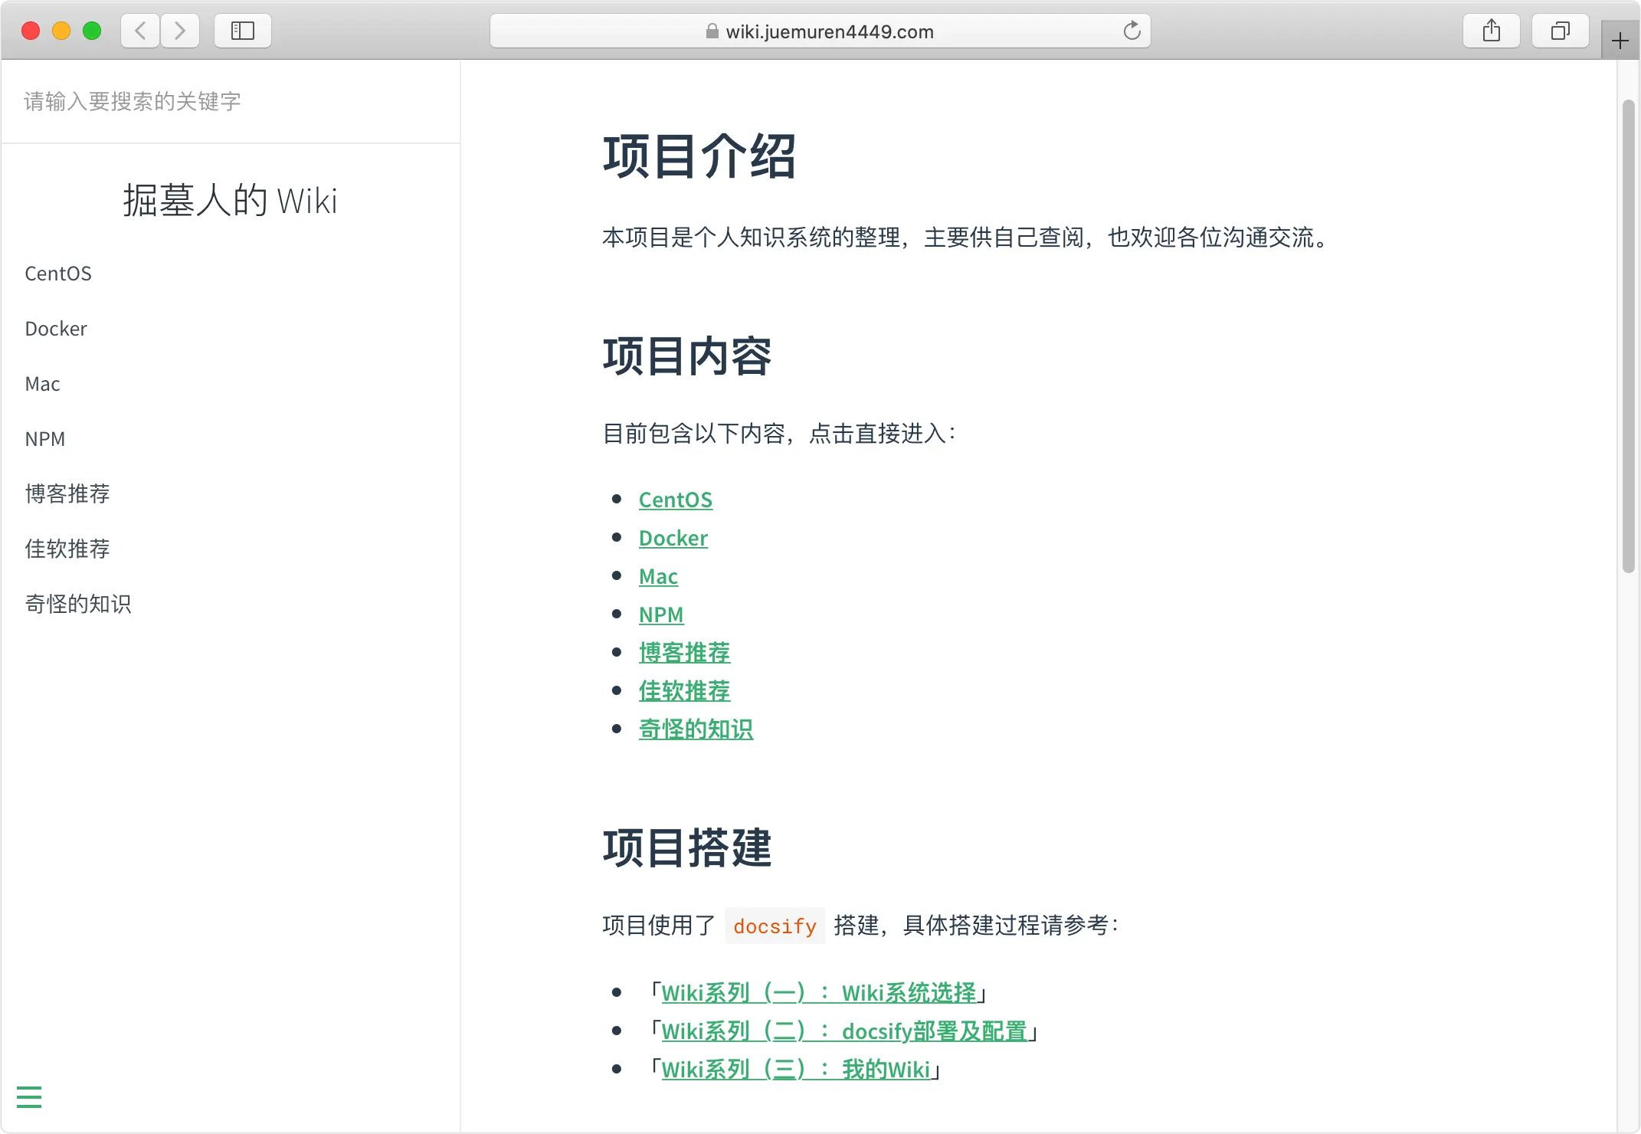Viewport: 1641px width, 1134px height.
Task: Enter full screen with green button
Action: 92,31
